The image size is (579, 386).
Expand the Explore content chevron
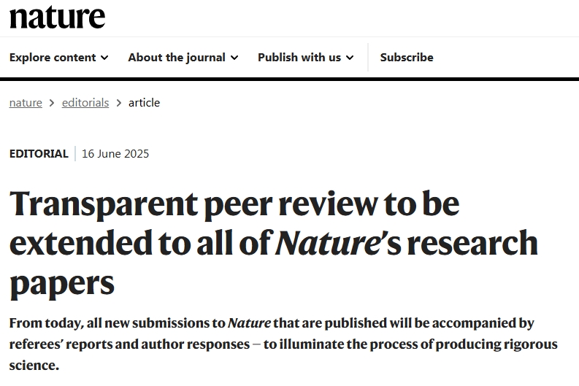click(x=104, y=58)
